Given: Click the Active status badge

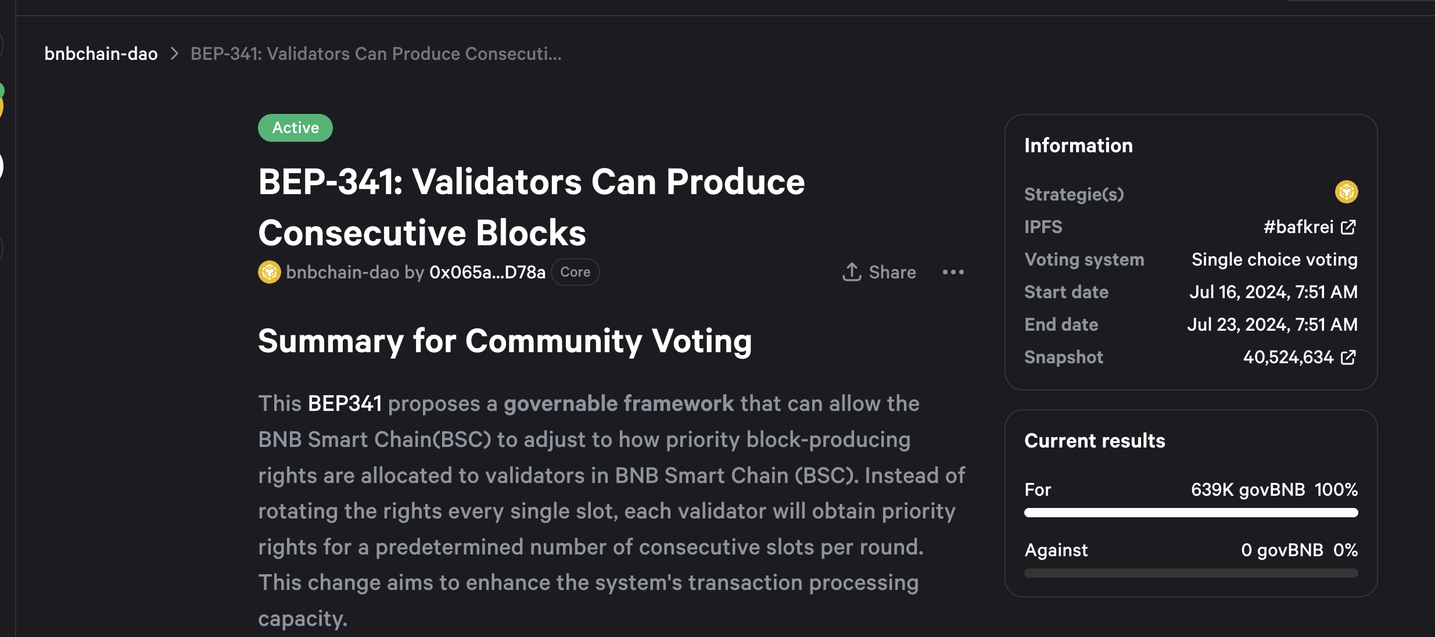Looking at the screenshot, I should click(x=295, y=128).
